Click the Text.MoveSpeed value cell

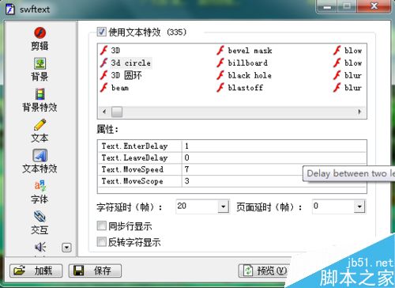pyautogui.click(x=274, y=169)
